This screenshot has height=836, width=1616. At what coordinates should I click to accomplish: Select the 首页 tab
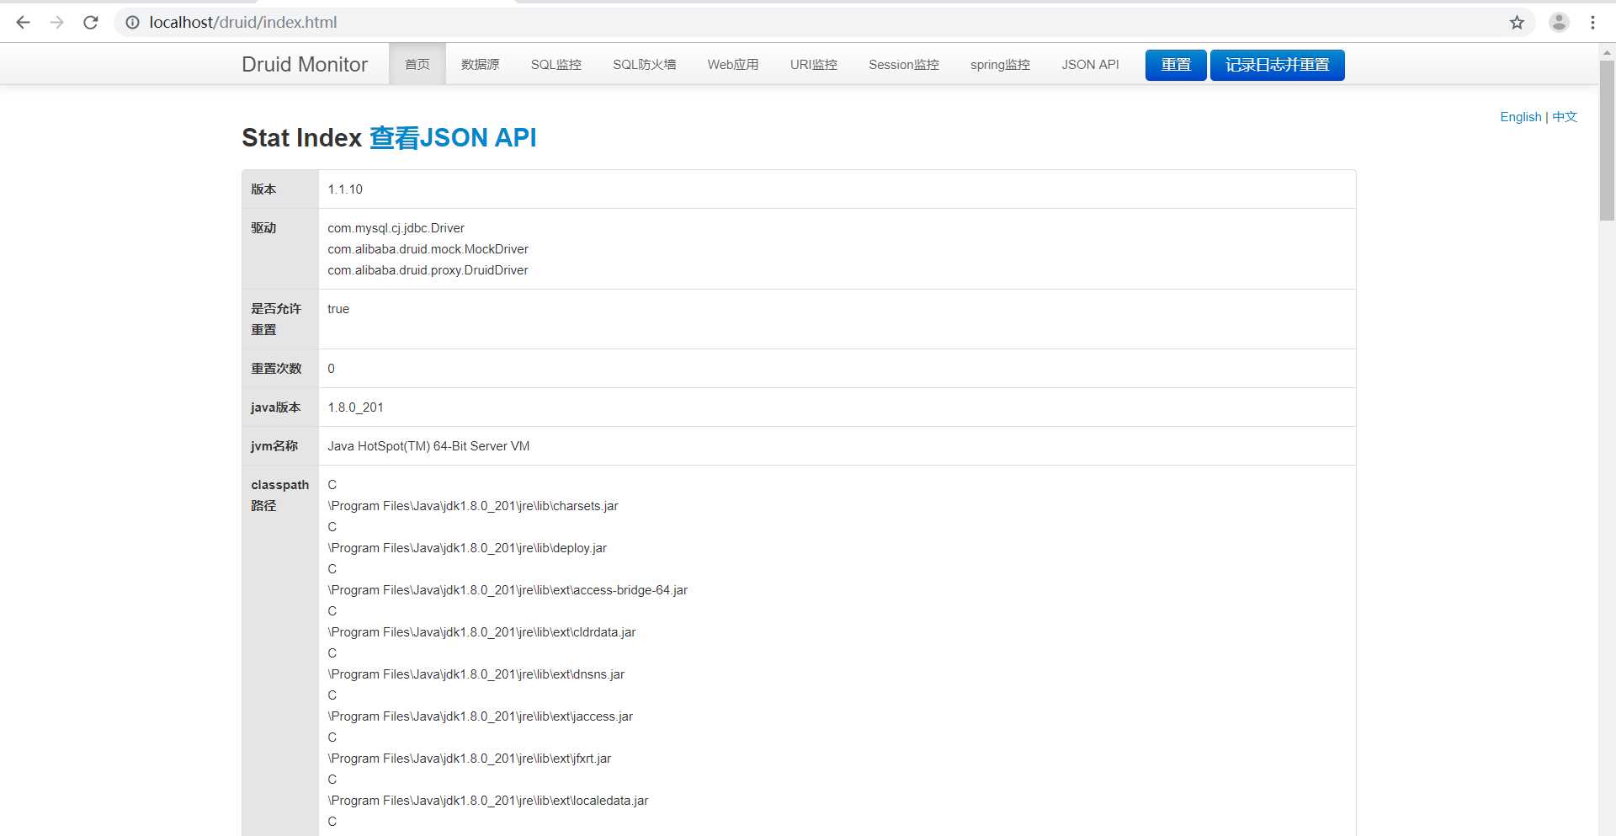pyautogui.click(x=417, y=65)
